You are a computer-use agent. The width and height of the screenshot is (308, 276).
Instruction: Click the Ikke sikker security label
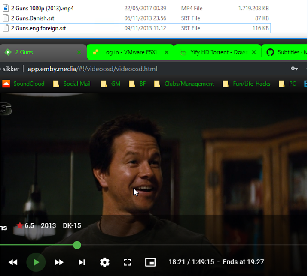(x=10, y=69)
